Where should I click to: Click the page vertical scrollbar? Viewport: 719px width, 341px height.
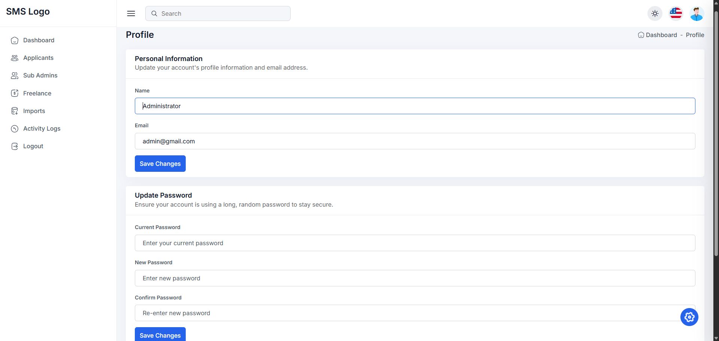pos(716,135)
